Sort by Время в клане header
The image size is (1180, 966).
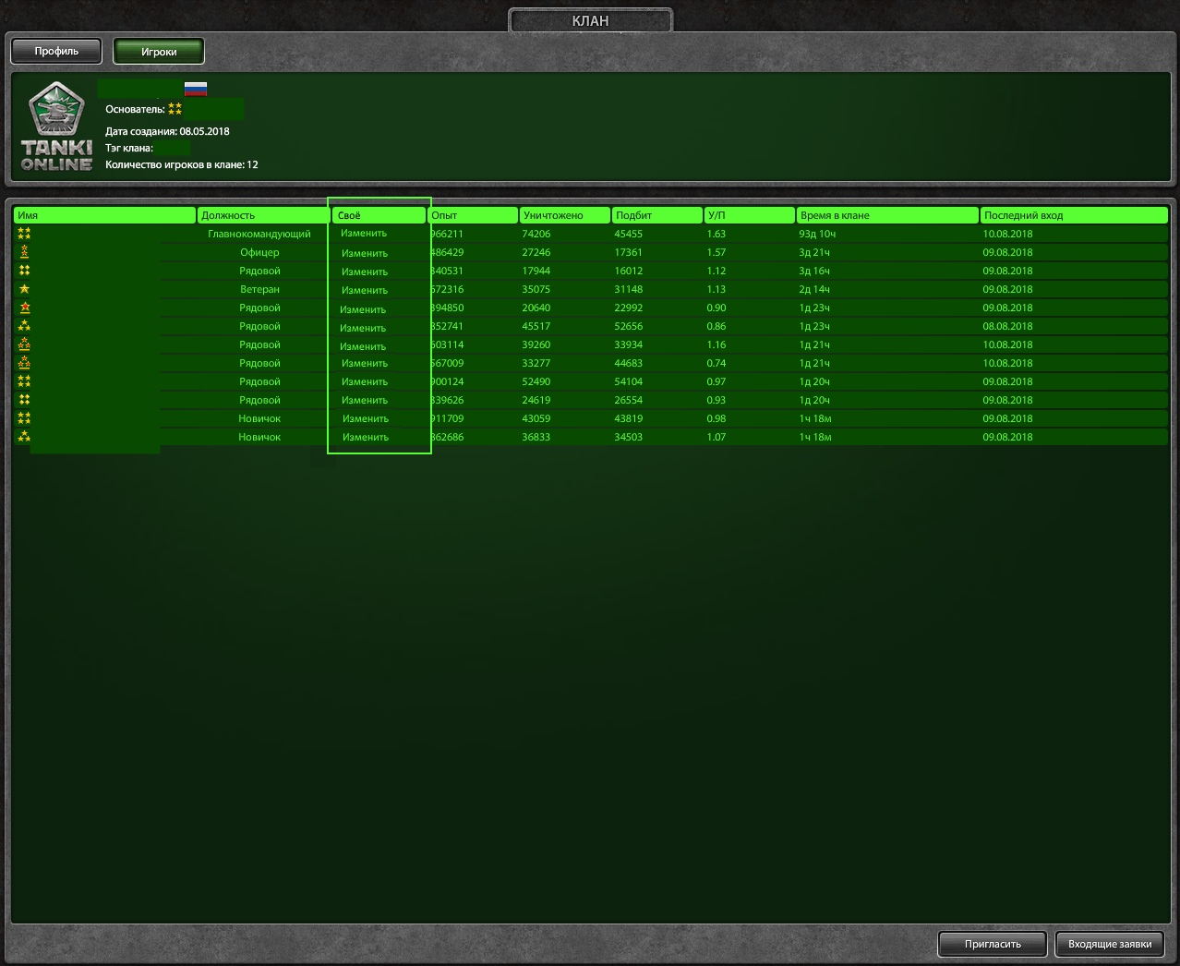pos(887,215)
